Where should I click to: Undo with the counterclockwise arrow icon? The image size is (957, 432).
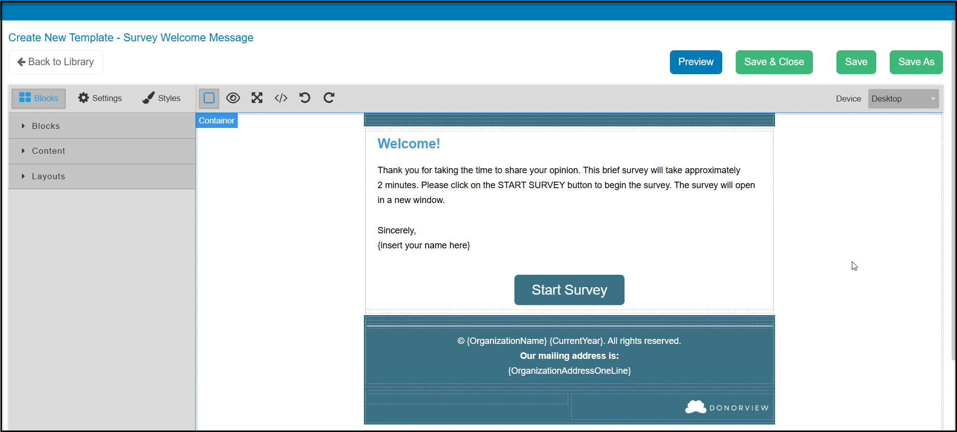(305, 98)
